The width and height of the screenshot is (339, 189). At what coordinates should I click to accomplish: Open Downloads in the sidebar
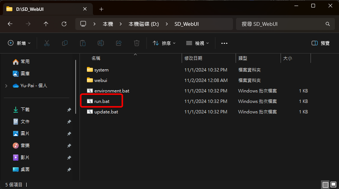click(25, 110)
